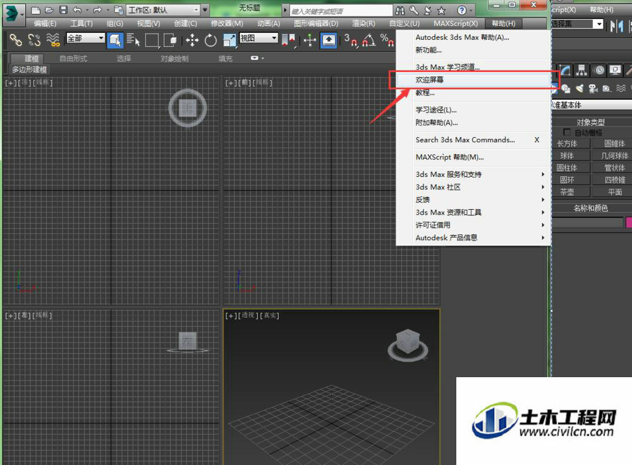Toggle the Percent Snap button
632x465 pixels.
[387, 40]
